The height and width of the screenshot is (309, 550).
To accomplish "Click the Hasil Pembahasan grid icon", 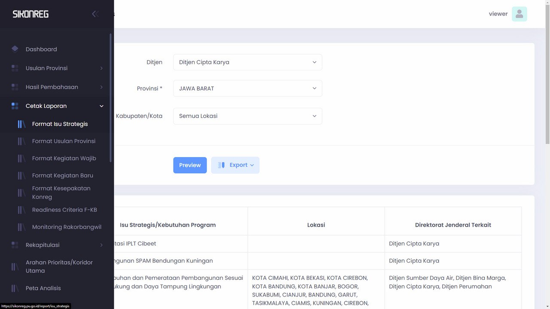I will pyautogui.click(x=15, y=87).
